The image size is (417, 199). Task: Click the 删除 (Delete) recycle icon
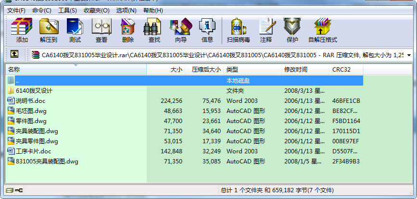click(x=127, y=27)
